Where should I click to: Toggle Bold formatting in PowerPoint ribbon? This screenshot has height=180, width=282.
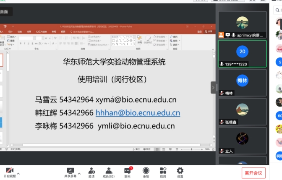coord(21,43)
